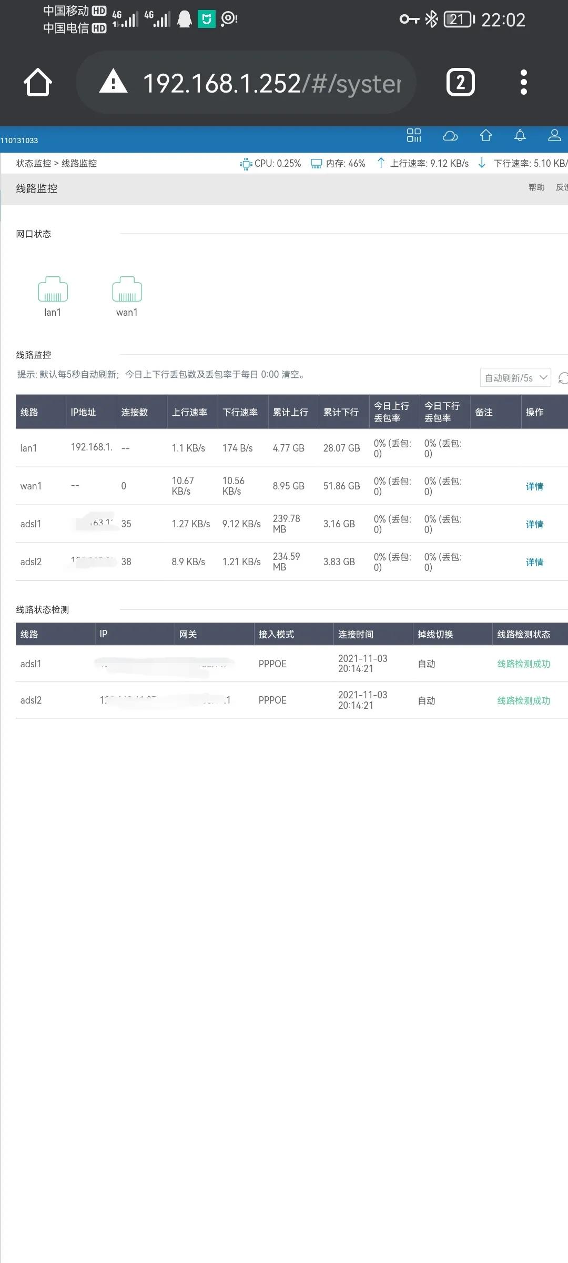
Task: Click the home icon in the router header
Action: 485,136
